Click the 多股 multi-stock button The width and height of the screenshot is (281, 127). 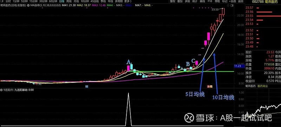188,1
